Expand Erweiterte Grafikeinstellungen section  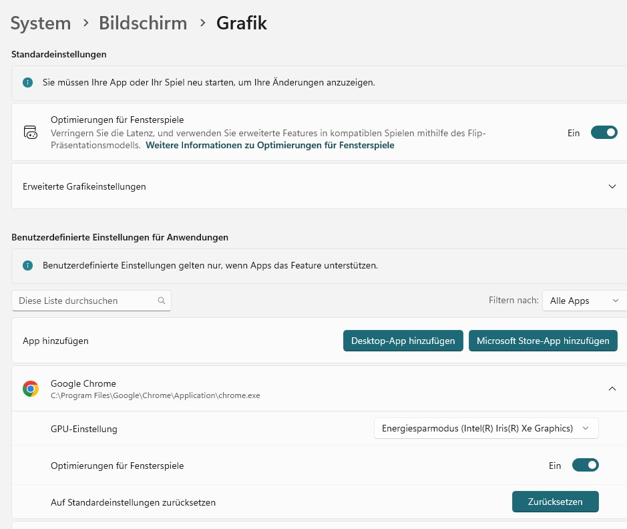click(612, 187)
